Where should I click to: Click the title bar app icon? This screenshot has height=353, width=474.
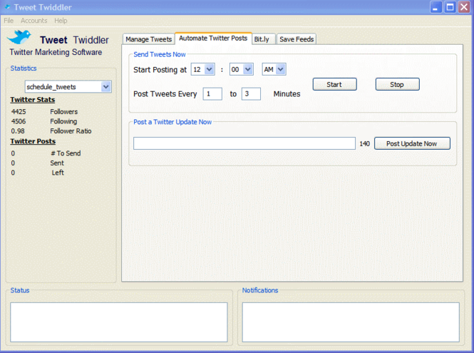(x=8, y=6)
